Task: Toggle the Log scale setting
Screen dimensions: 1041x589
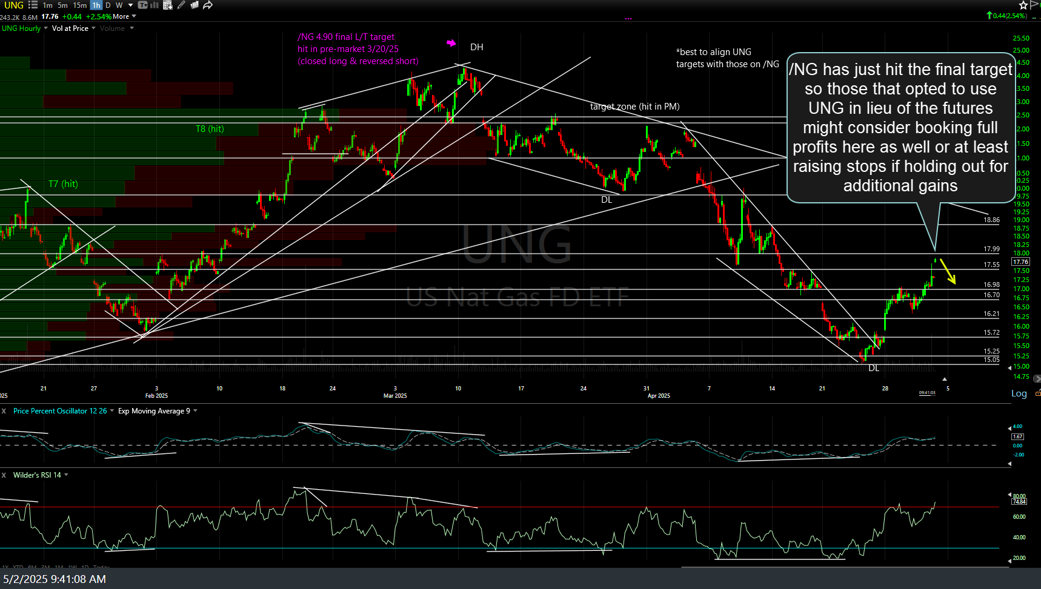Action: tap(1019, 393)
